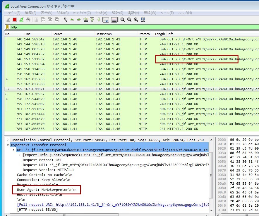259x216 pixels.
Task: Sort packets by the Protocol column header
Action: 146,34
